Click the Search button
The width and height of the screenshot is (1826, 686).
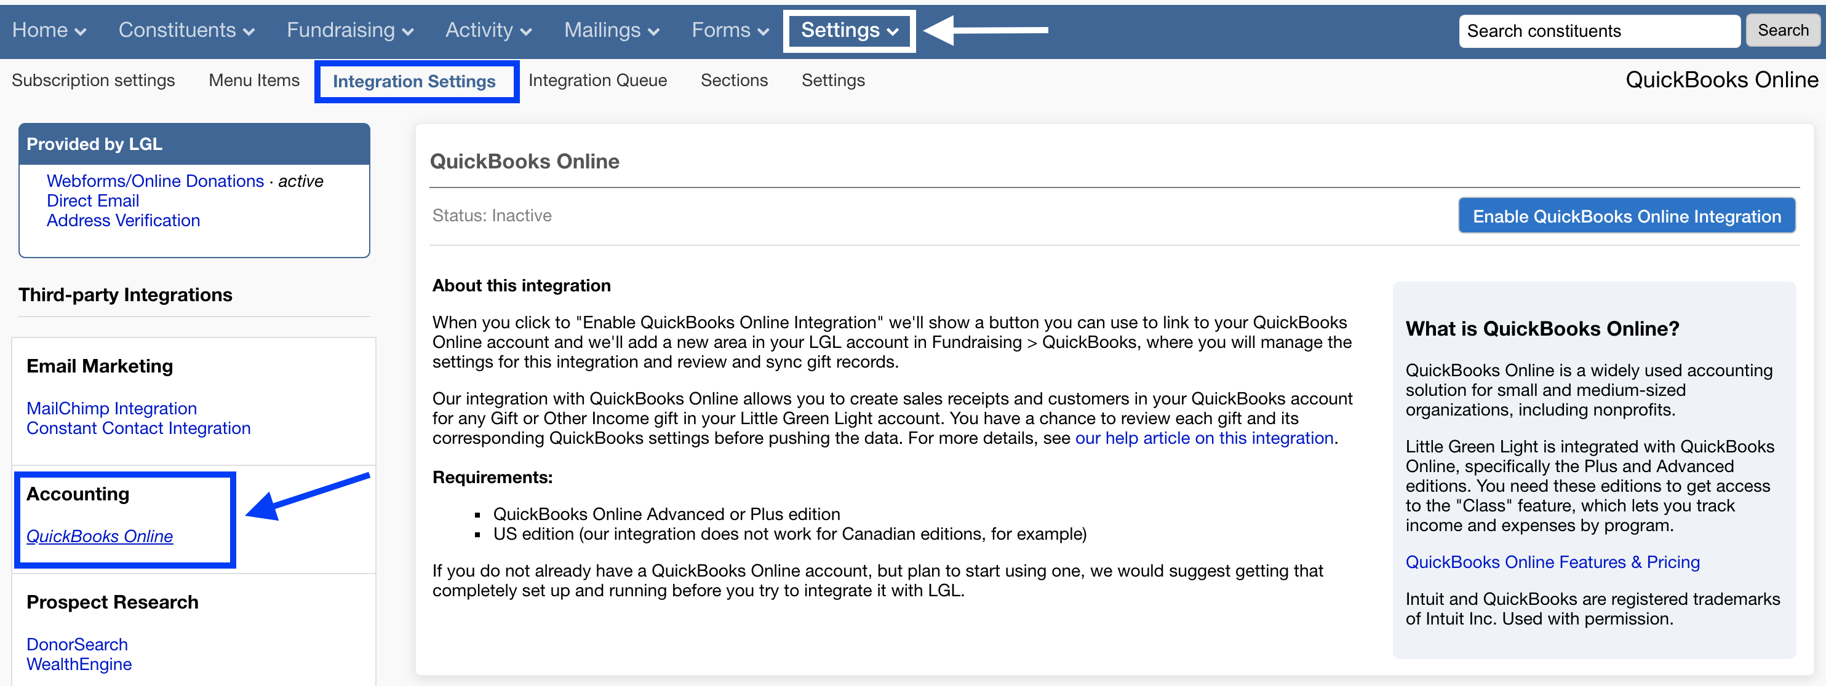pyautogui.click(x=1782, y=30)
